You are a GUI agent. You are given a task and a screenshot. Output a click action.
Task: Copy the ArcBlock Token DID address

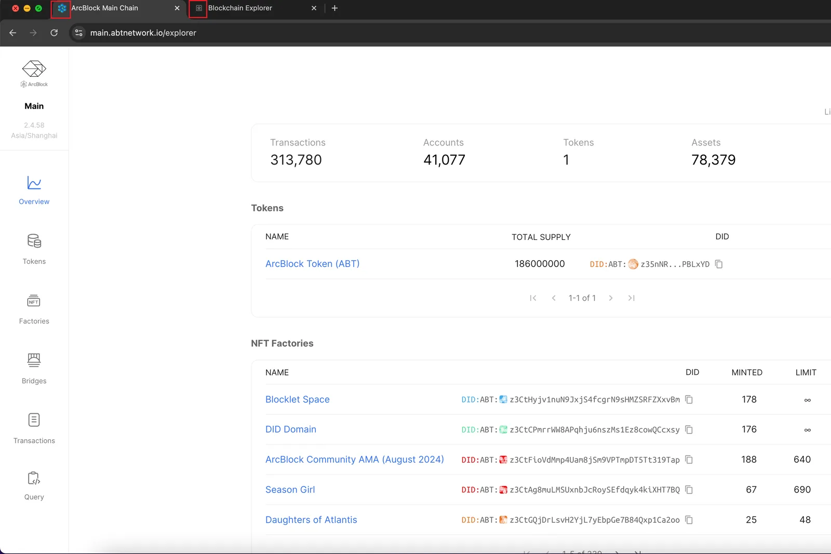coord(719,264)
